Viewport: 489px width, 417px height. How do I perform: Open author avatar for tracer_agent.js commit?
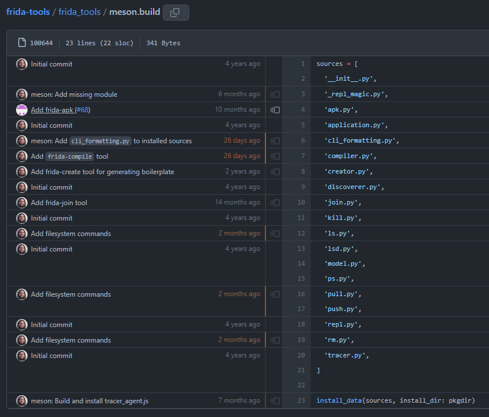click(22, 401)
